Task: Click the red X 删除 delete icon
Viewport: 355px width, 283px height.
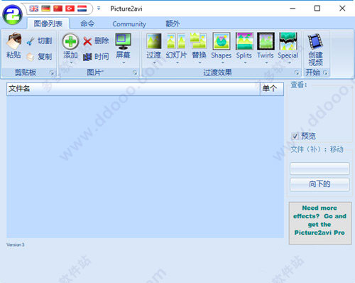Action: (x=87, y=41)
